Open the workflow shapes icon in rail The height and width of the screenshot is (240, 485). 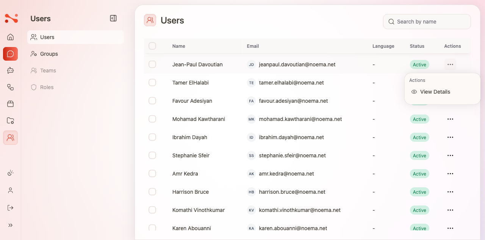click(x=11, y=87)
